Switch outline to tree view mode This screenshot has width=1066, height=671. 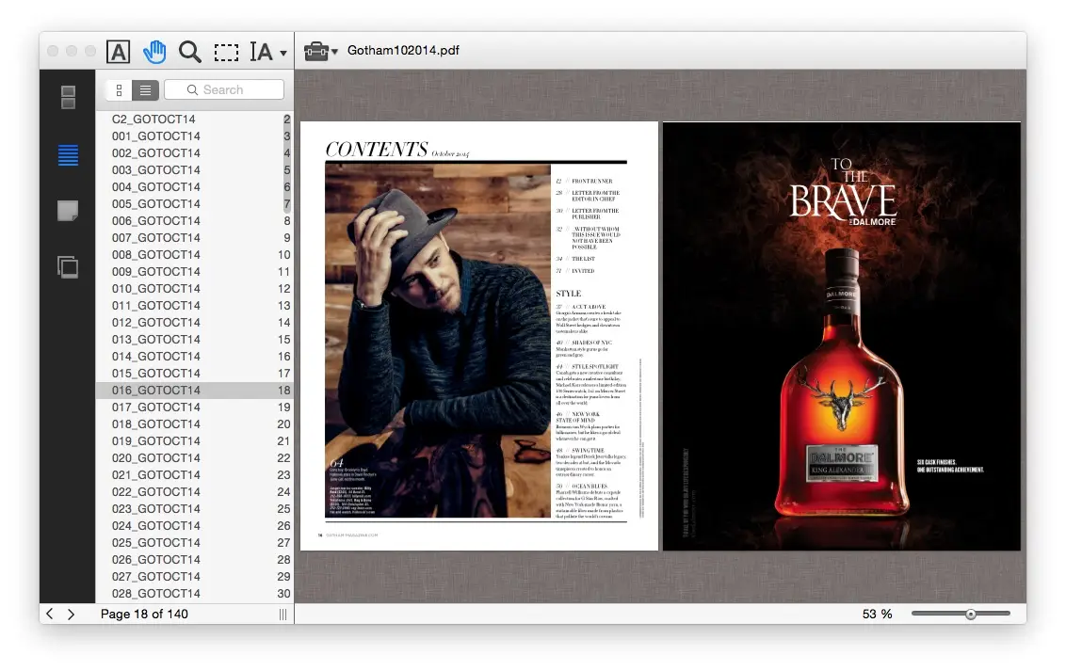(x=119, y=89)
